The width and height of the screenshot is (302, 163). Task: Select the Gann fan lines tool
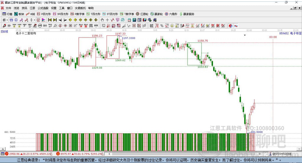(x=109, y=26)
